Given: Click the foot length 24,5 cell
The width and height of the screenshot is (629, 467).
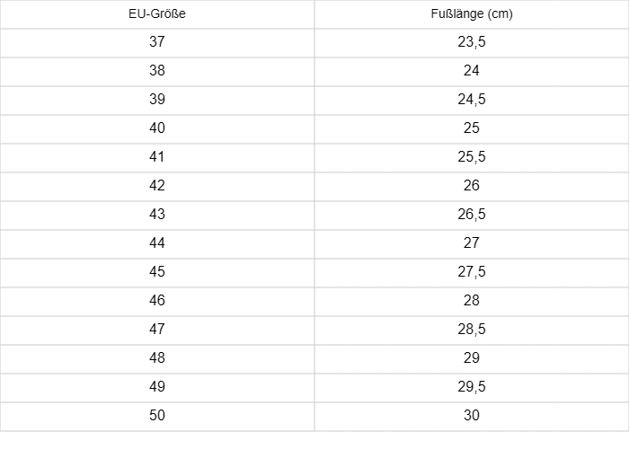Looking at the screenshot, I should pyautogui.click(x=471, y=99).
